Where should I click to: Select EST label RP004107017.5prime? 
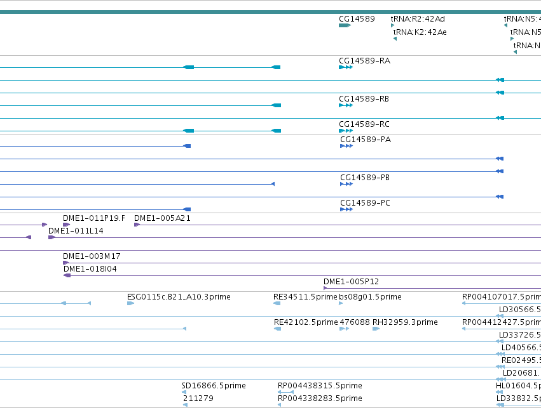502,297
